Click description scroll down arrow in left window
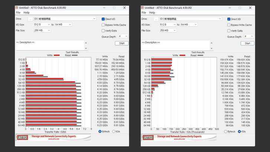 [86, 49]
